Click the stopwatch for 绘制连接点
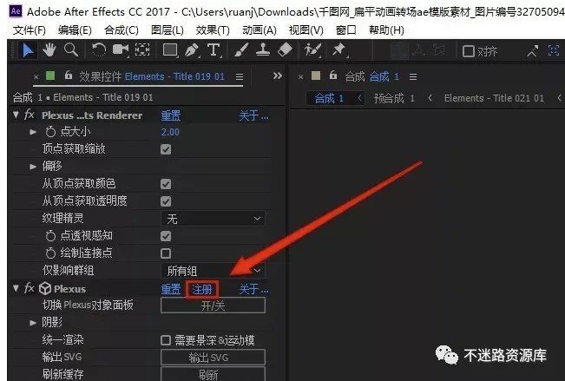Viewport: 565px width, 381px height. coord(50,253)
